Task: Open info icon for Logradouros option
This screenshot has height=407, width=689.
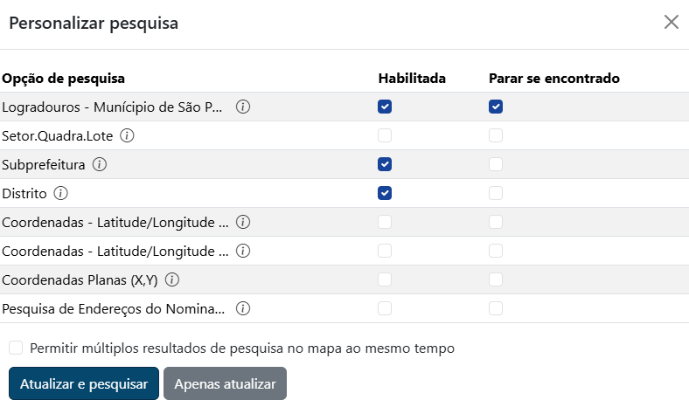Action: pos(243,107)
